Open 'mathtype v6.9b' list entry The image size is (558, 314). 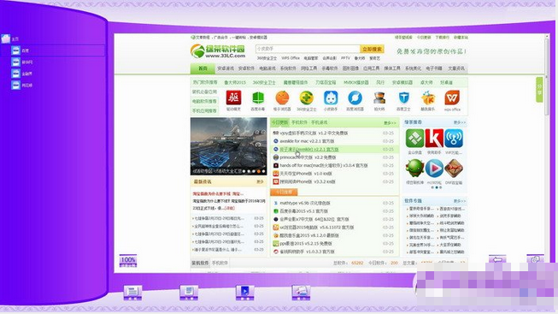click(x=305, y=203)
